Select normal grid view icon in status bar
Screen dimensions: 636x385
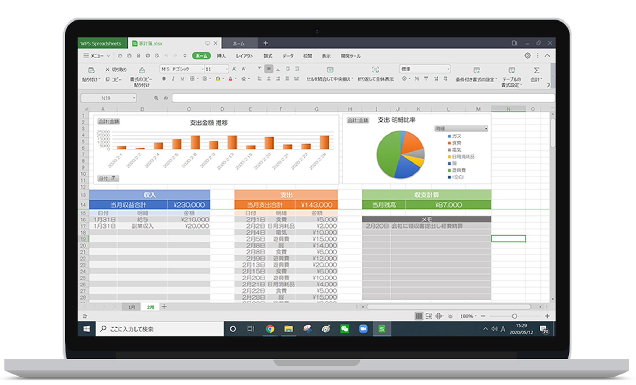[x=419, y=316]
